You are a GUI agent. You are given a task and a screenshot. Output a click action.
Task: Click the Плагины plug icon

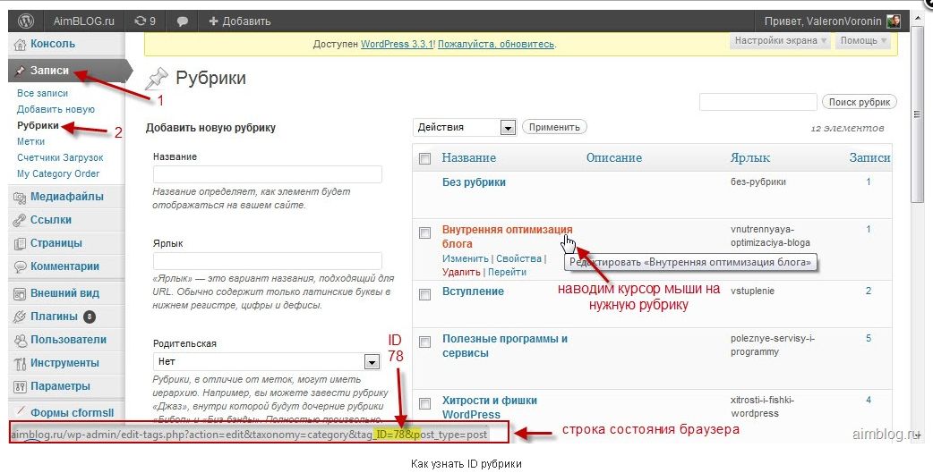coord(20,317)
